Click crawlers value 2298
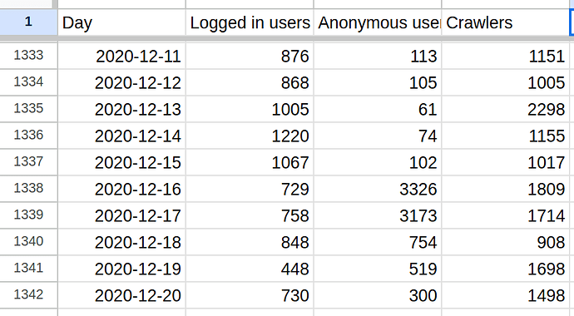This screenshot has height=316, width=574. point(505,109)
